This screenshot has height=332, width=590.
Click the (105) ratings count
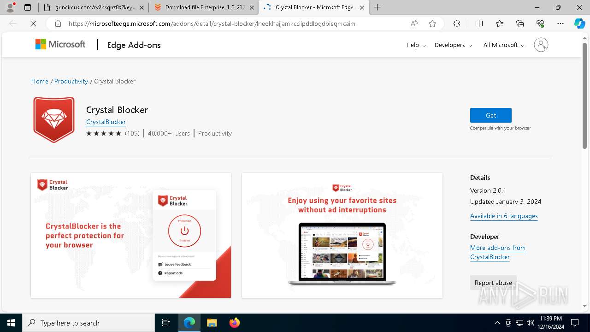point(132,133)
